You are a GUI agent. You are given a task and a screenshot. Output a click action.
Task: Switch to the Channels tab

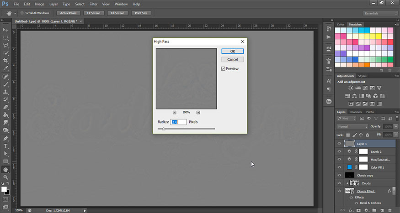click(355, 112)
